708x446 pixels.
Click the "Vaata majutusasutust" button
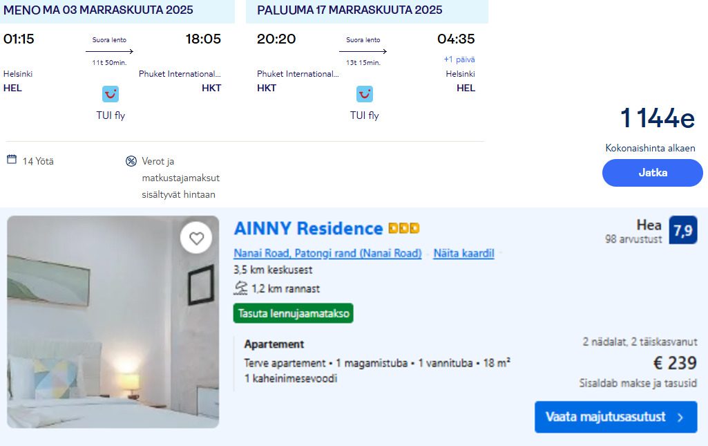615,417
